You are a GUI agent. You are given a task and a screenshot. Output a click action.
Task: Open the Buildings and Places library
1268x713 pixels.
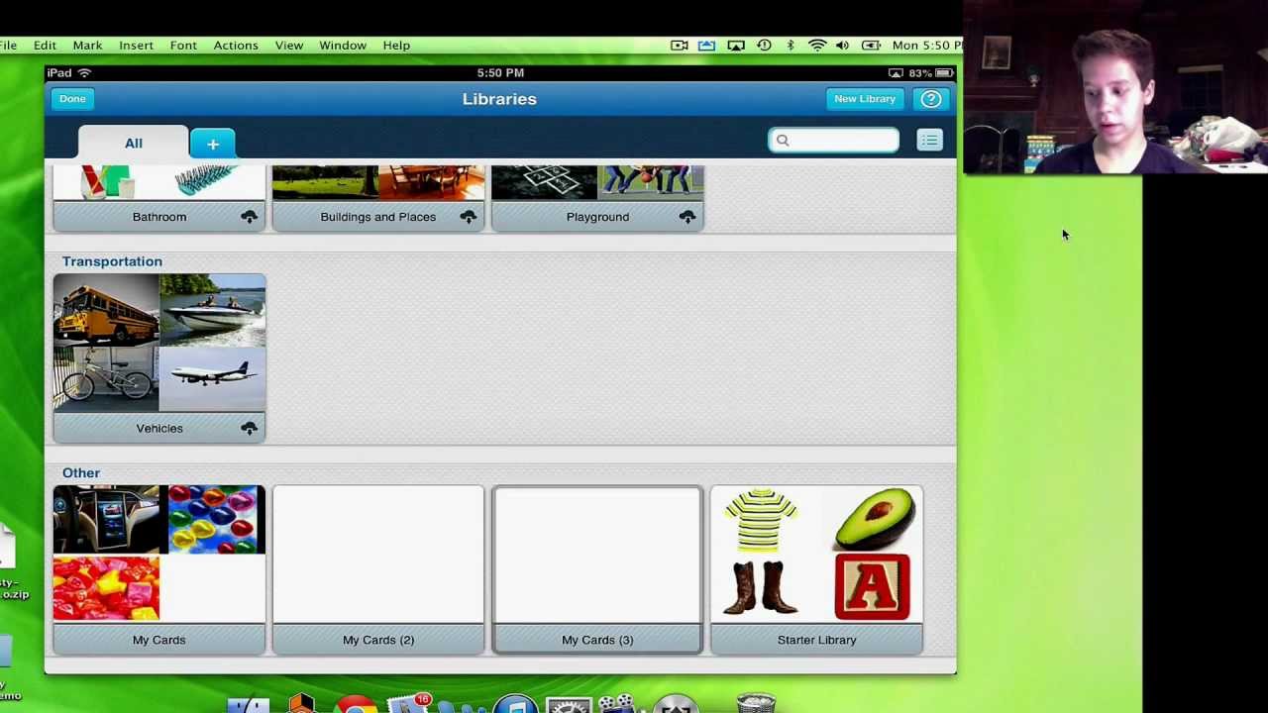(378, 198)
